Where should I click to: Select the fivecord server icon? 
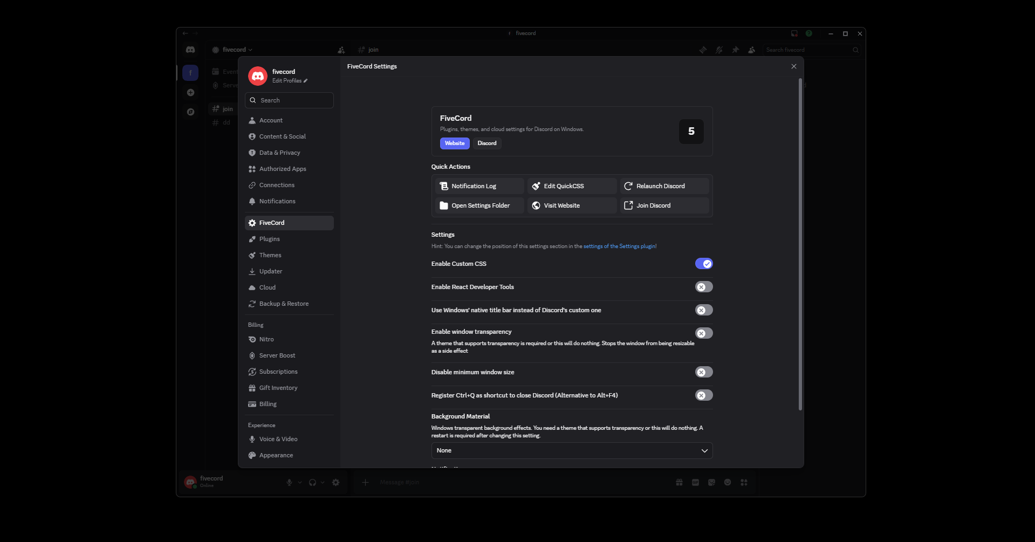[x=190, y=73]
